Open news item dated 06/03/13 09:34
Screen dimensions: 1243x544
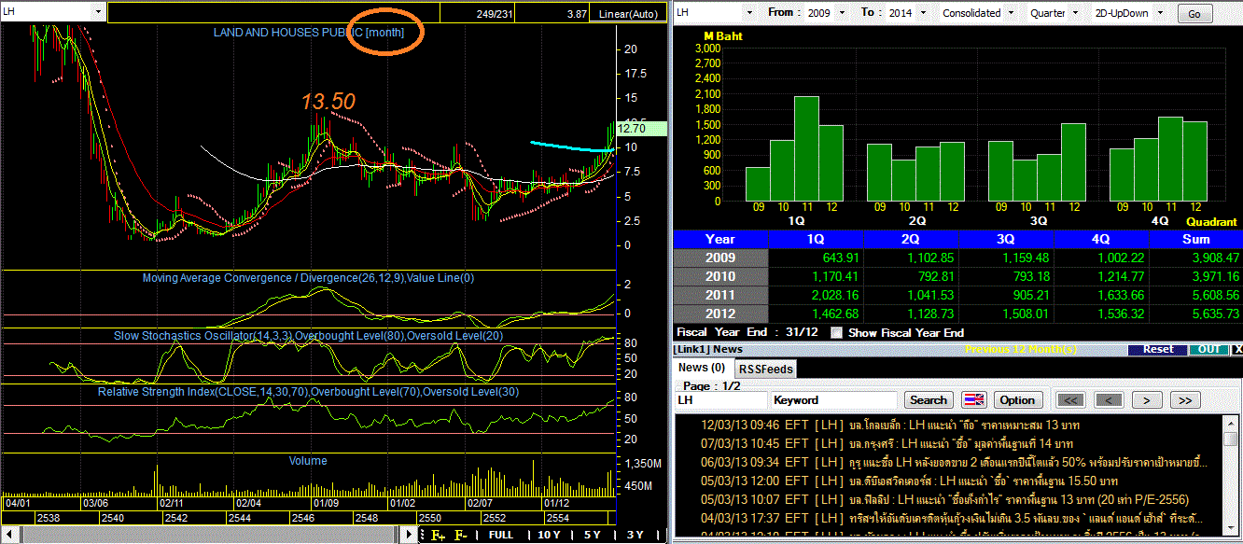[x=950, y=462]
